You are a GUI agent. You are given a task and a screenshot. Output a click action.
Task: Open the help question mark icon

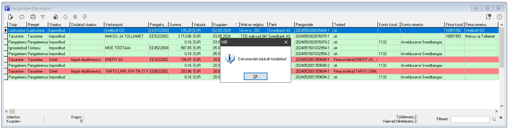point(500,17)
